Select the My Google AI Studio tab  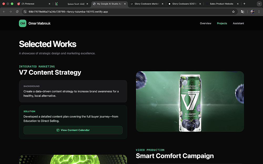pyautogui.click(x=109, y=4)
